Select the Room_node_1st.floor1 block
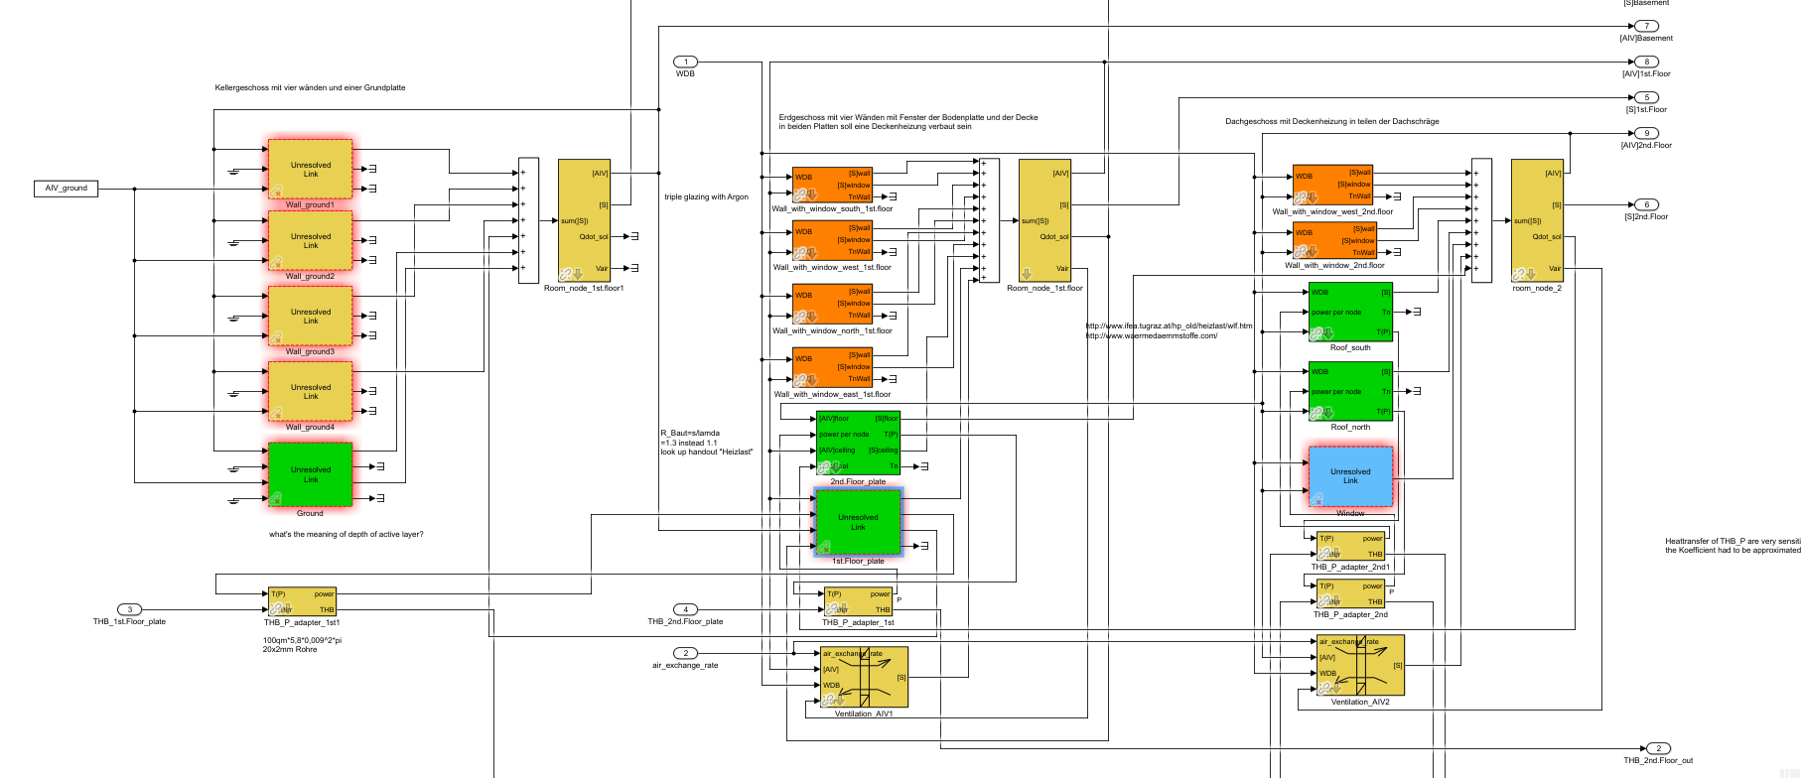Viewport: 1801px width, 778px height. (584, 220)
